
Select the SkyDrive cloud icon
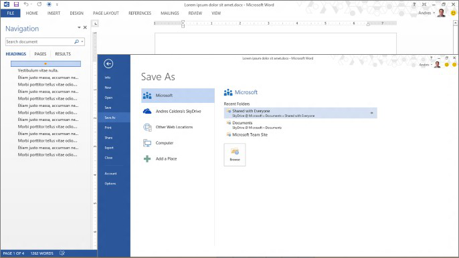(147, 111)
